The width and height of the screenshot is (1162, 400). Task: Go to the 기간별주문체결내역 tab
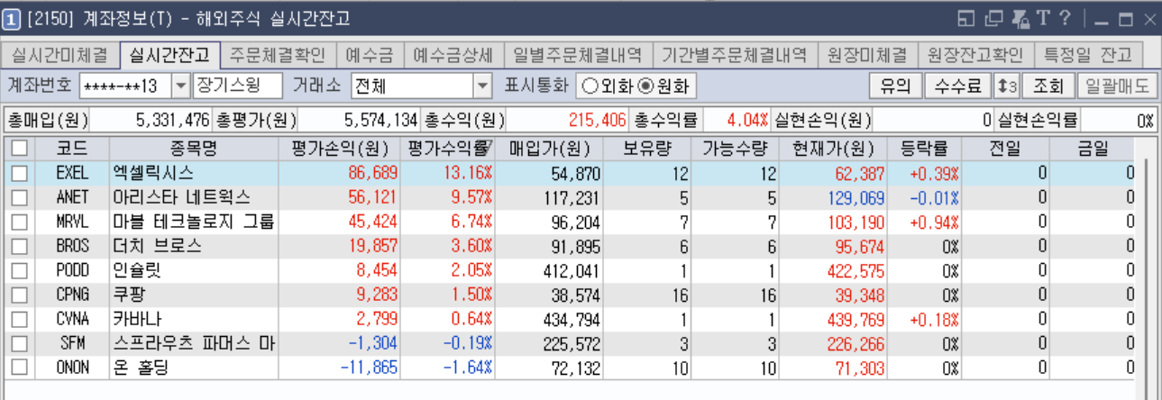coord(735,54)
